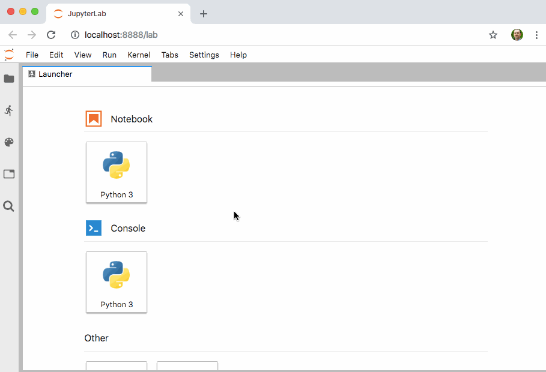The image size is (546, 372).
Task: Close the JupyterLab browser tab
Action: 181,14
